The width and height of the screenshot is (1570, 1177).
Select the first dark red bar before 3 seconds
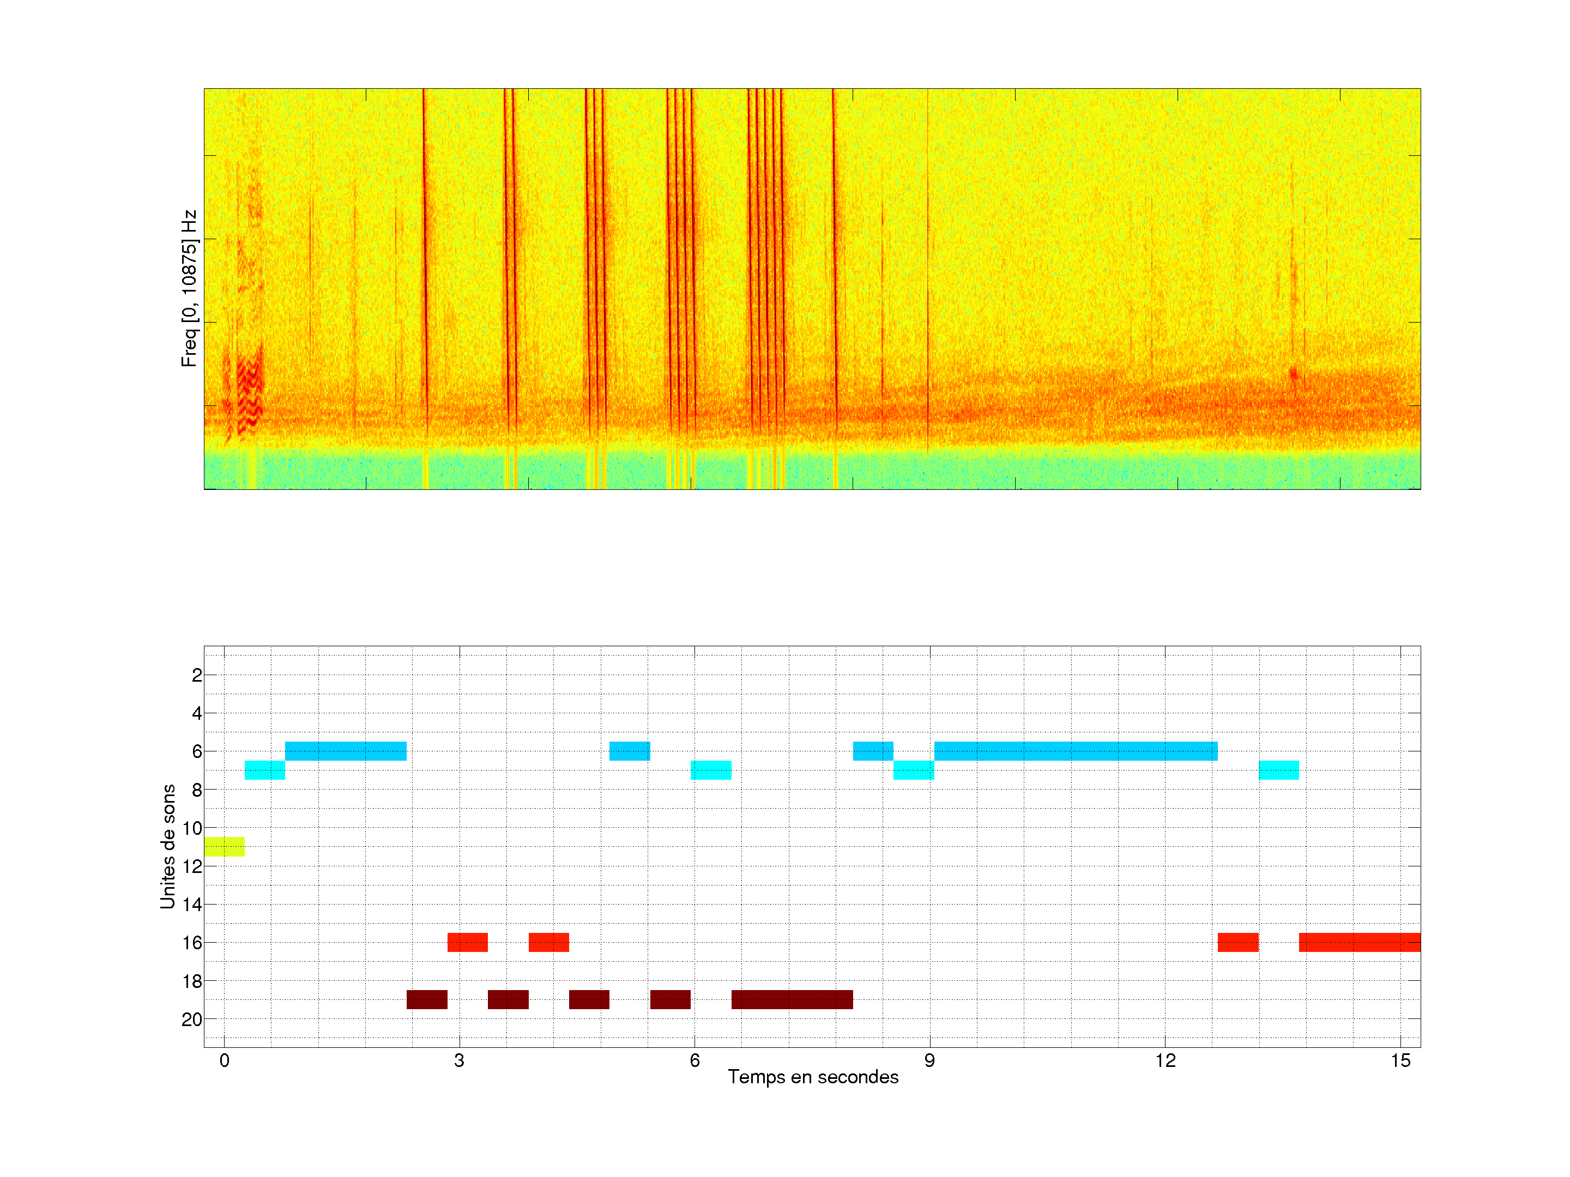[426, 999]
